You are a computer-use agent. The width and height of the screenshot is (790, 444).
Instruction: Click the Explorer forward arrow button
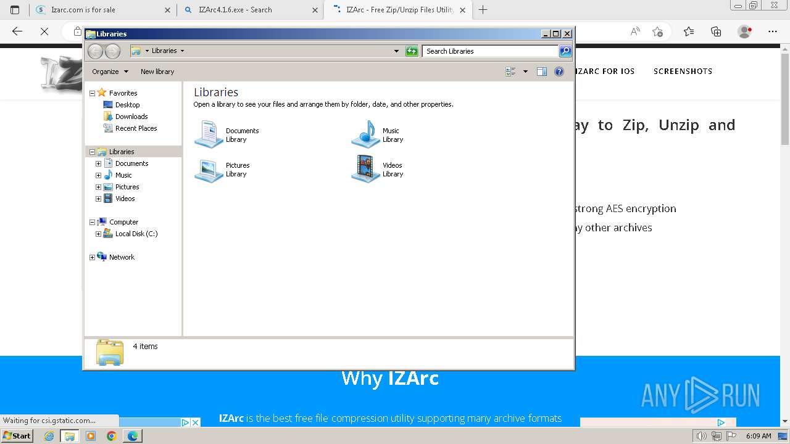(x=113, y=51)
